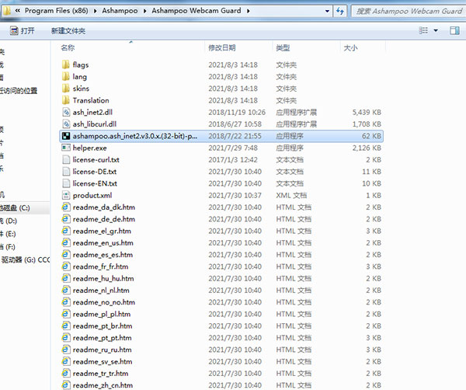Click the readme_en_us.htm browser icon
466x390 pixels.
pos(66,243)
